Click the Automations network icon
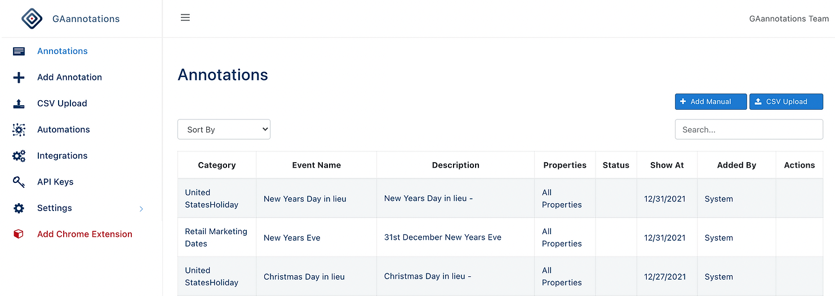Image resolution: width=835 pixels, height=296 pixels. 19,130
